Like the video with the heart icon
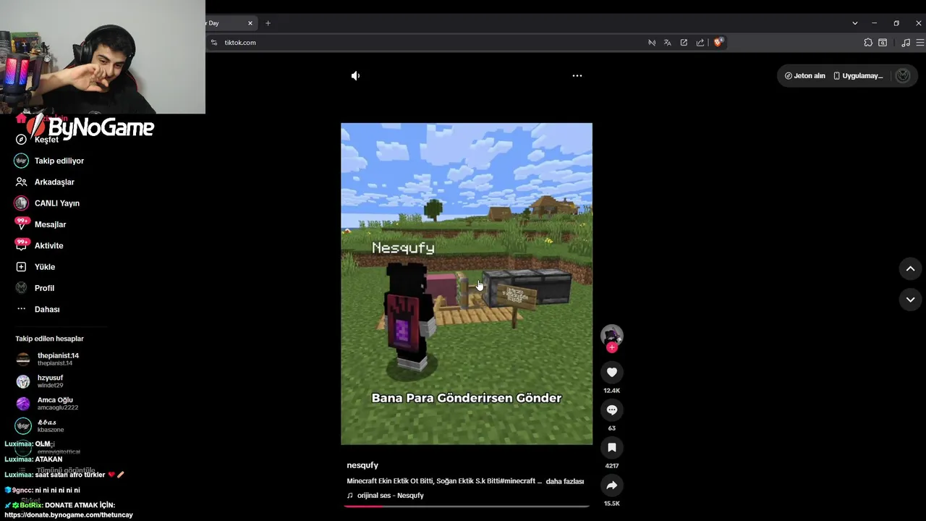Viewport: 926px width, 521px height. [612, 372]
